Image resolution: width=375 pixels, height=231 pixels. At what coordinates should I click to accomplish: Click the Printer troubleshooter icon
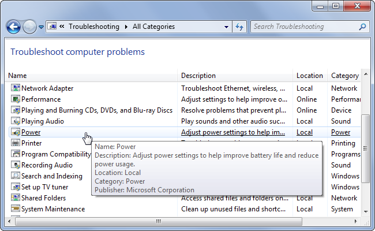pos(16,143)
